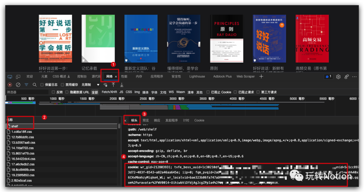Screen dimensions: 364x192
Task: Click the import HAR upload arrow
Action: tap(114, 85)
